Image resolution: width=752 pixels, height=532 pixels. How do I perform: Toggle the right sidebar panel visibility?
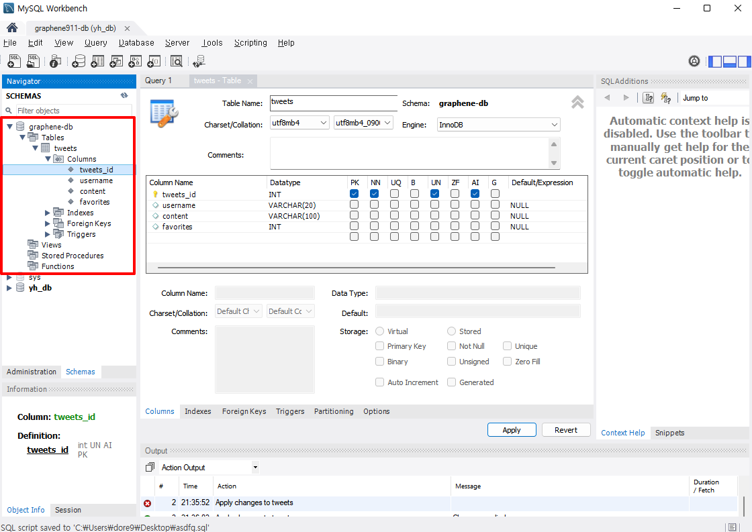(x=744, y=61)
